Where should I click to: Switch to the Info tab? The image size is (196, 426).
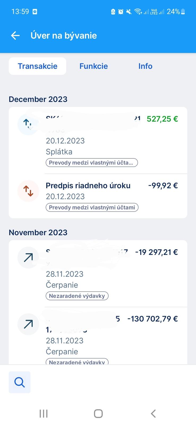click(145, 66)
